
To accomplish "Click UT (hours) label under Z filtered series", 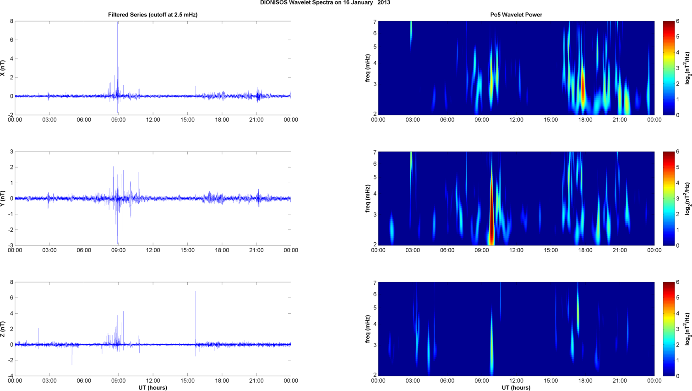I will point(153,388).
